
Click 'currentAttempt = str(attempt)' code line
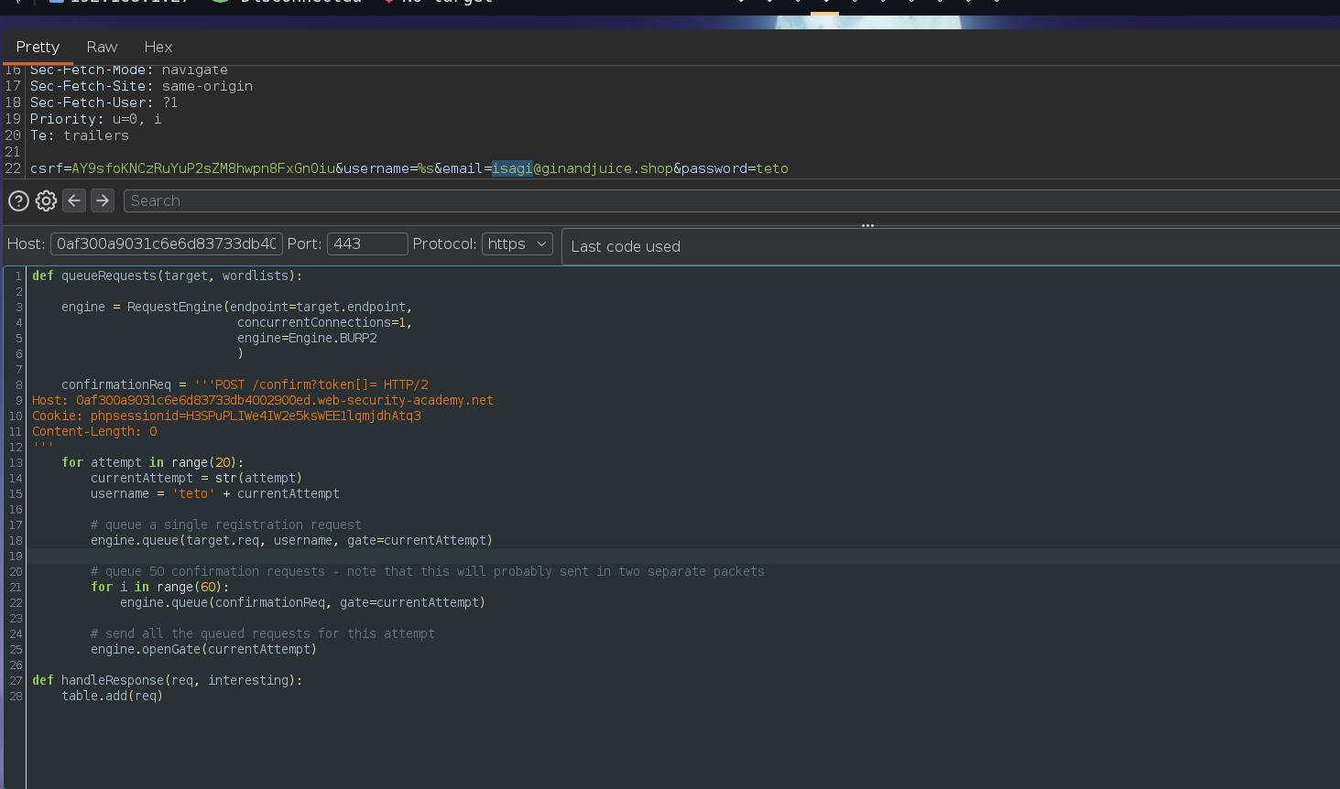pos(196,478)
